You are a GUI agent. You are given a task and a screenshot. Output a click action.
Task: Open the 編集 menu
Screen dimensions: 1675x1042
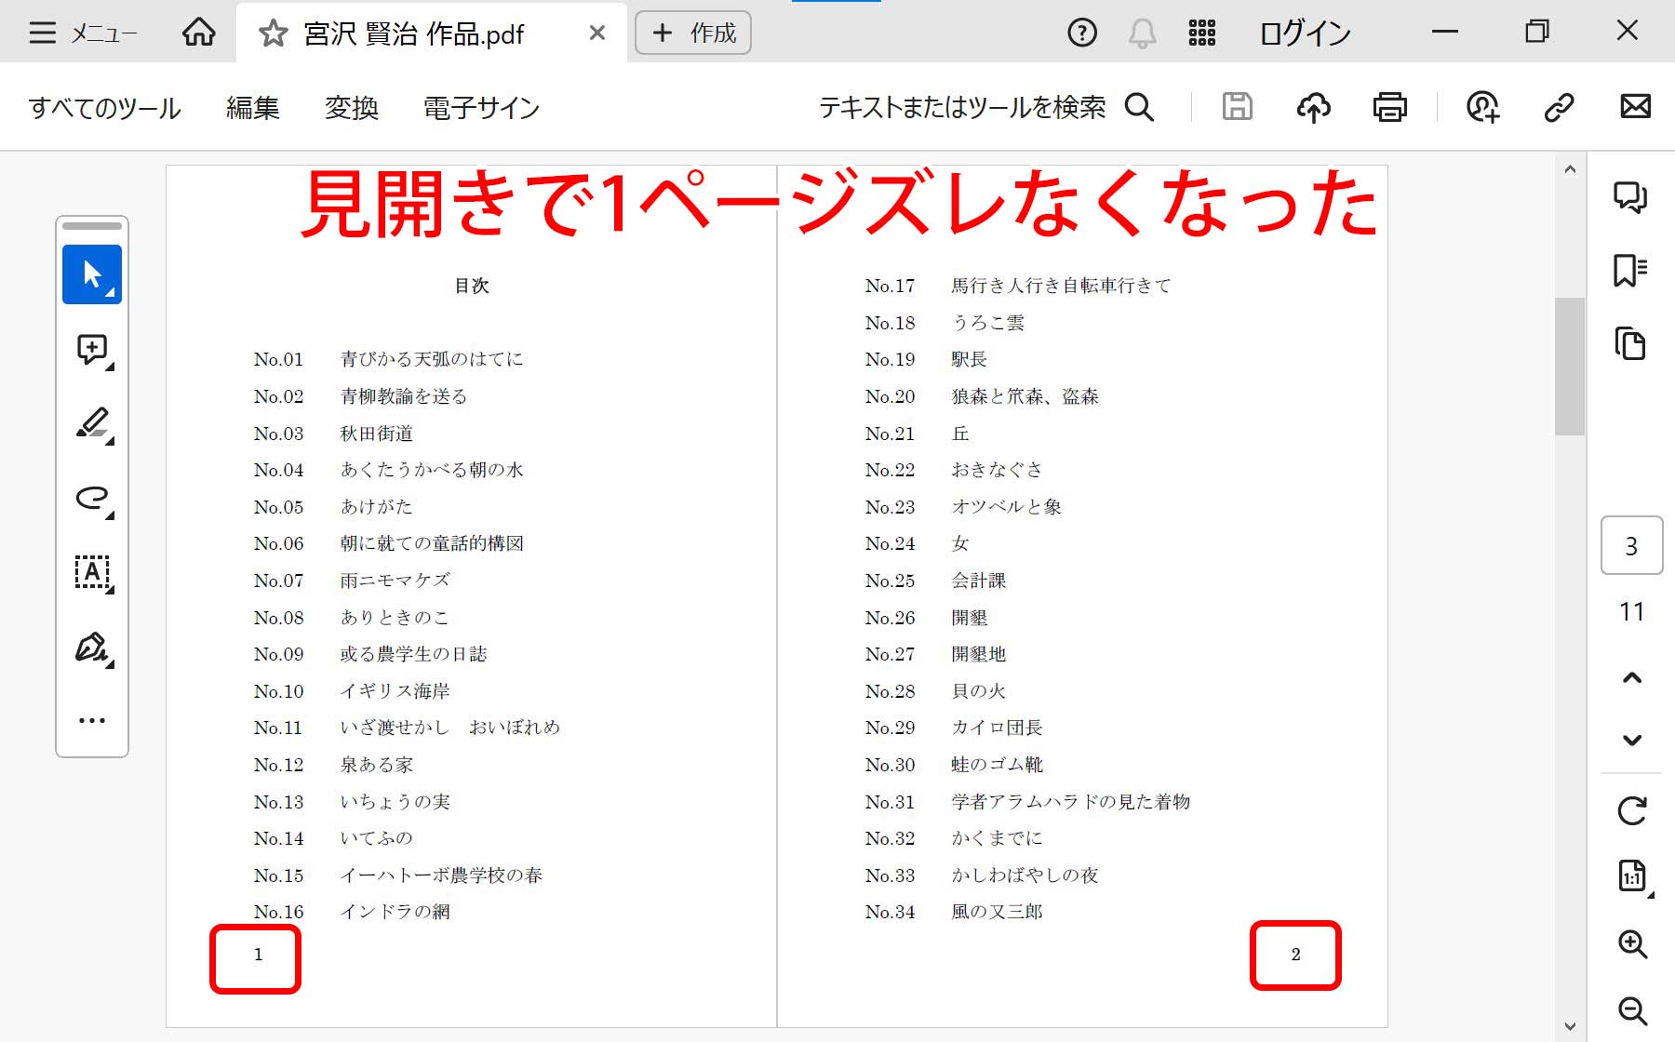tap(252, 108)
